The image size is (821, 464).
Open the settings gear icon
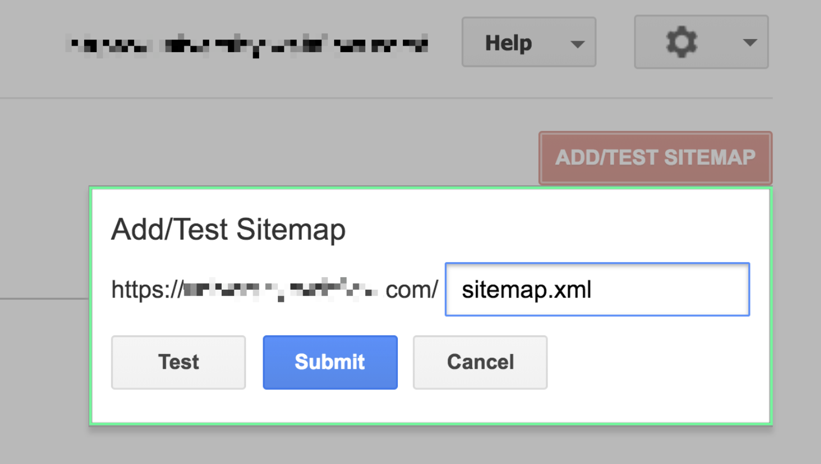681,42
